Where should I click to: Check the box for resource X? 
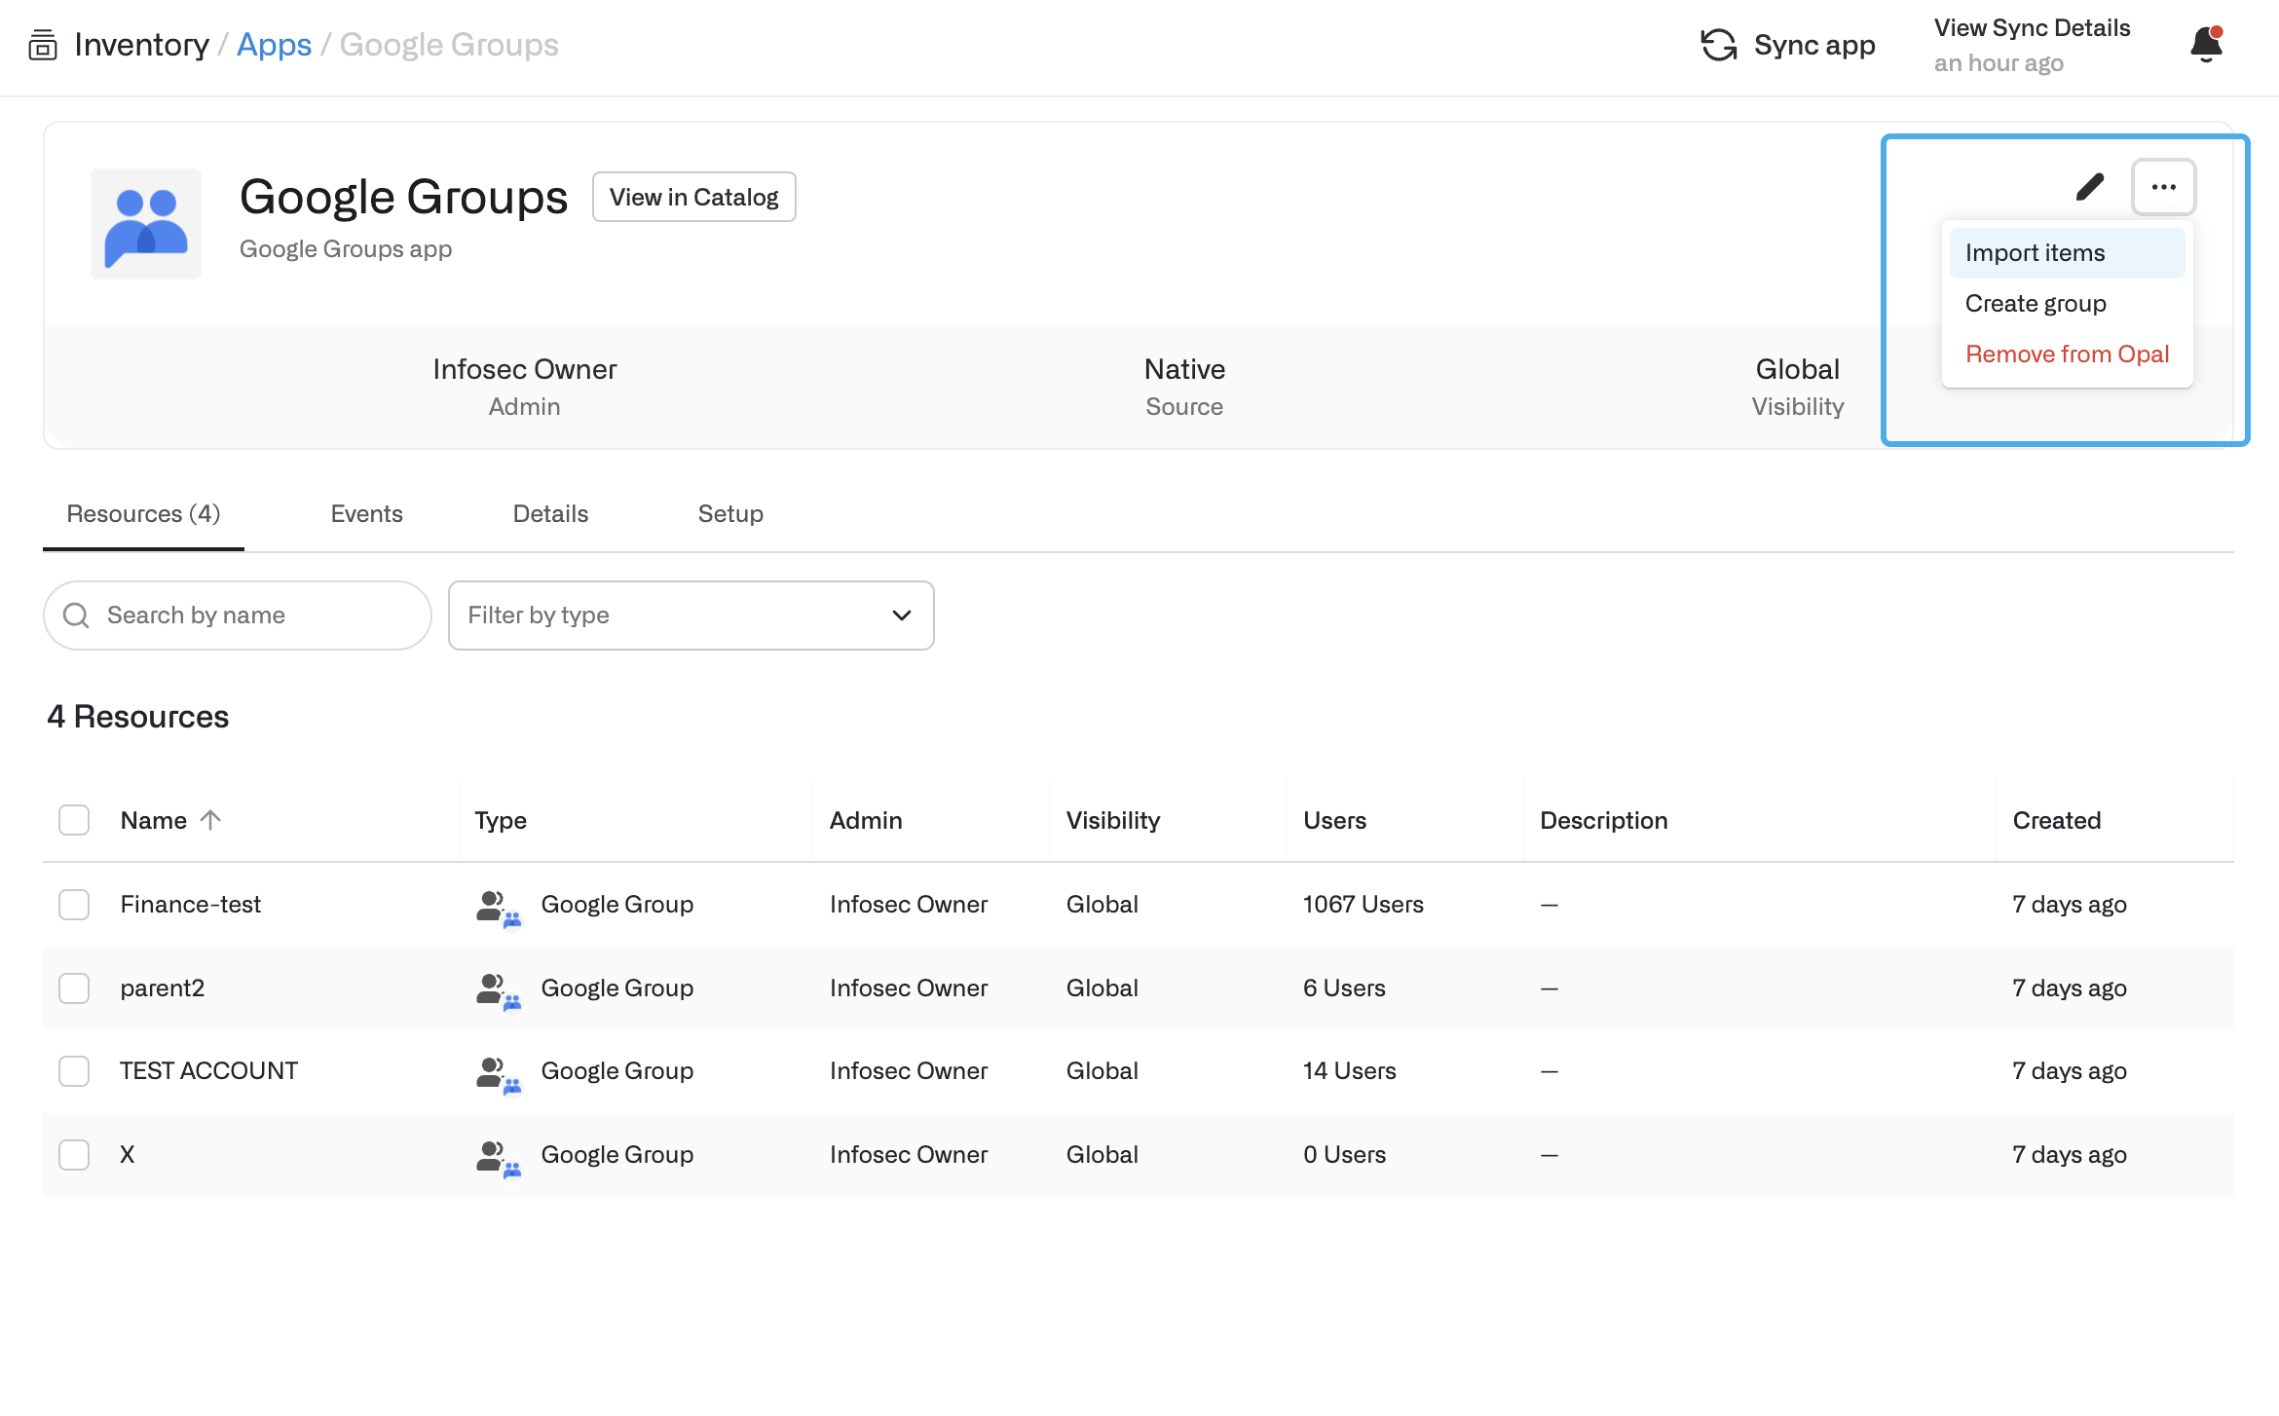tap(74, 1155)
